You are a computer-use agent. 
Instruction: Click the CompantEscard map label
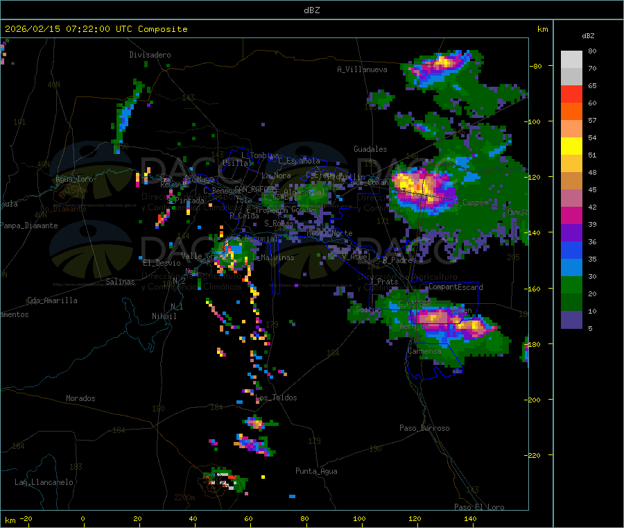[456, 287]
